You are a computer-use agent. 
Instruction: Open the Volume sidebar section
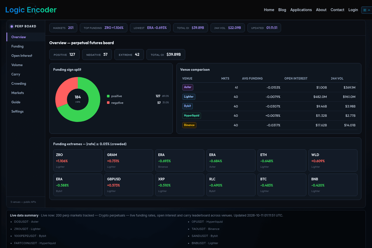[26, 65]
